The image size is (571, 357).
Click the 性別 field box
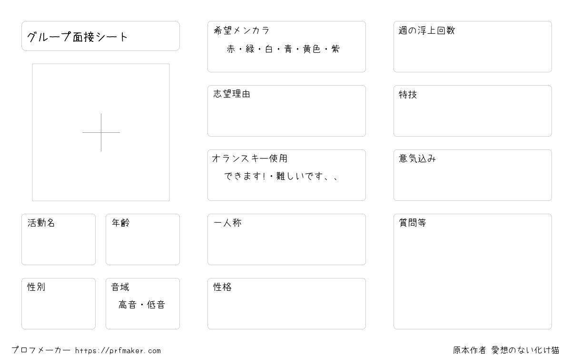[59, 304]
